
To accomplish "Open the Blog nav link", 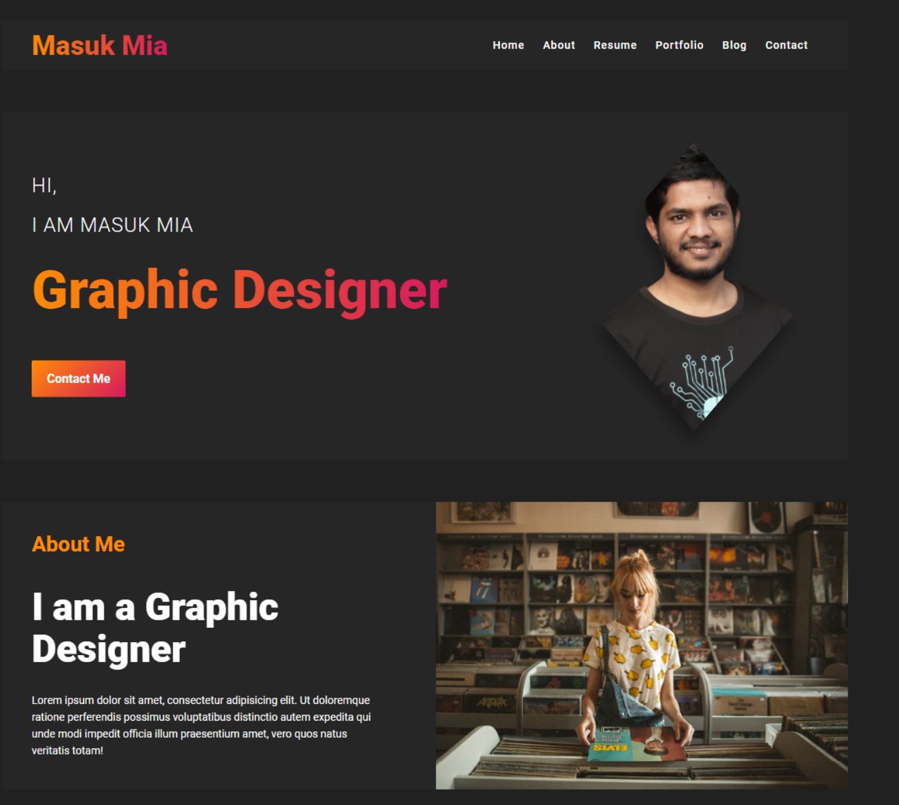I will click(734, 45).
